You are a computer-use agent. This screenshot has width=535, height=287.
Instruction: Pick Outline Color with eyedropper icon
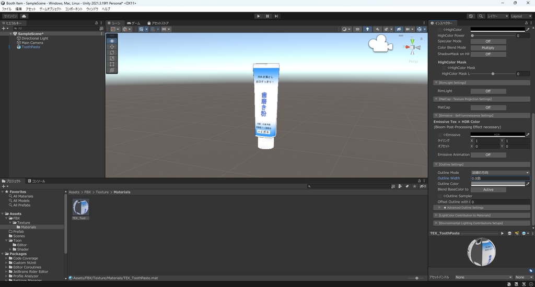(x=528, y=184)
